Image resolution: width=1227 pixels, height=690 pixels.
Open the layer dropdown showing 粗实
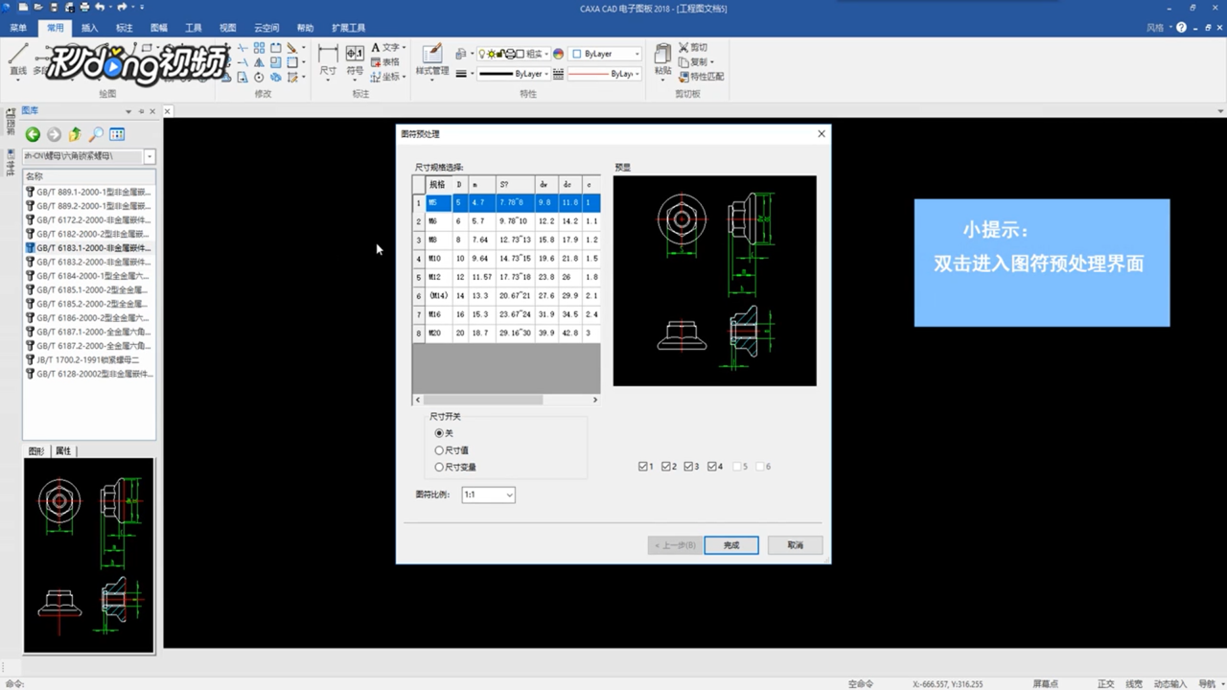pyautogui.click(x=513, y=54)
